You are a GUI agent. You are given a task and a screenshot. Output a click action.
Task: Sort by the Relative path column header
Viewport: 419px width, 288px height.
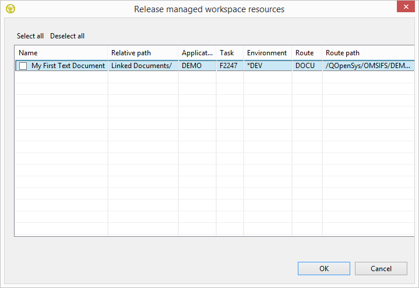click(143, 53)
